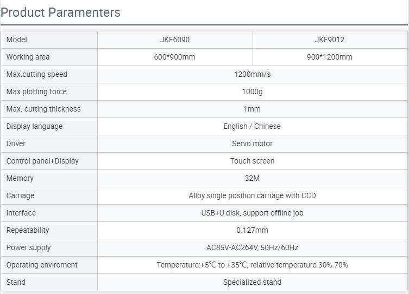Click the 1000g plotting force value
This screenshot has height=294, width=409.
click(x=252, y=92)
